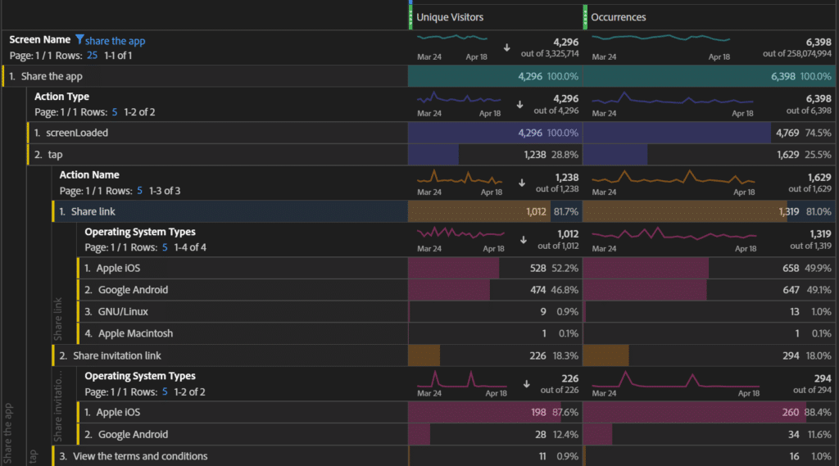Screen dimensions: 839x466
Task: Click Occurrences sparkline in Screen Name row
Action: 661,38
